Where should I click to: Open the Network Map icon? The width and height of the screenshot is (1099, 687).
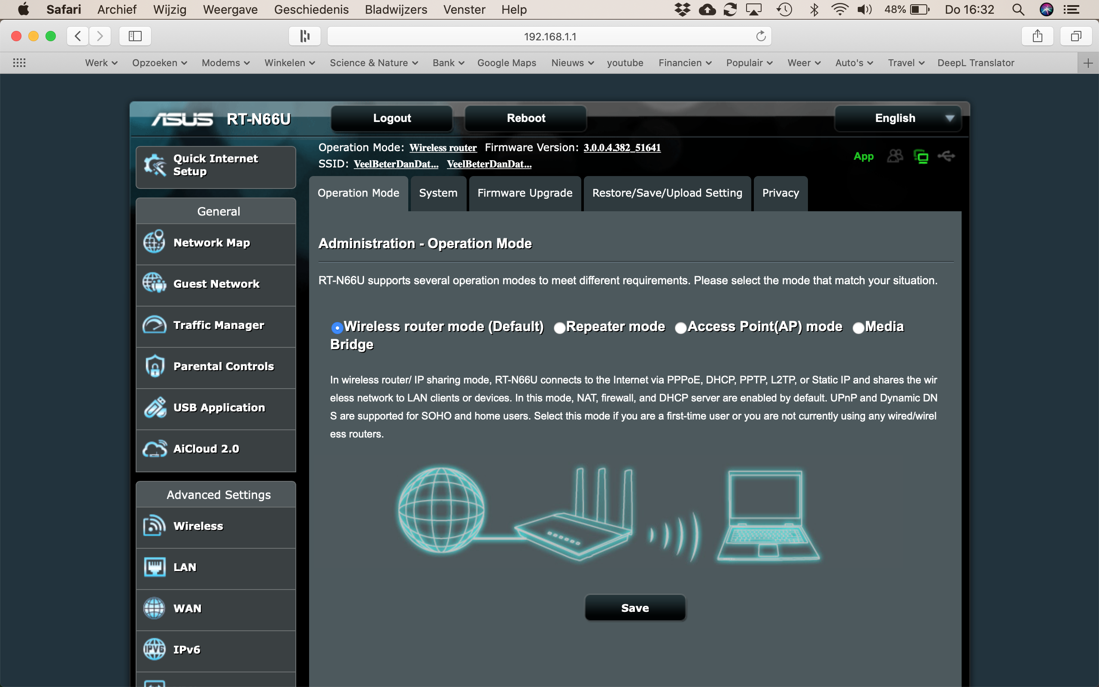[155, 241]
